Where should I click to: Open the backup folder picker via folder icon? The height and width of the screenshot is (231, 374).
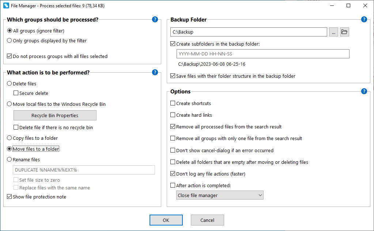pos(344,32)
